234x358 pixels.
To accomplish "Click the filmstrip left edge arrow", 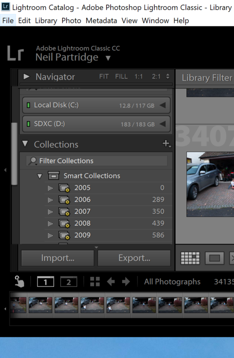I will (5, 309).
